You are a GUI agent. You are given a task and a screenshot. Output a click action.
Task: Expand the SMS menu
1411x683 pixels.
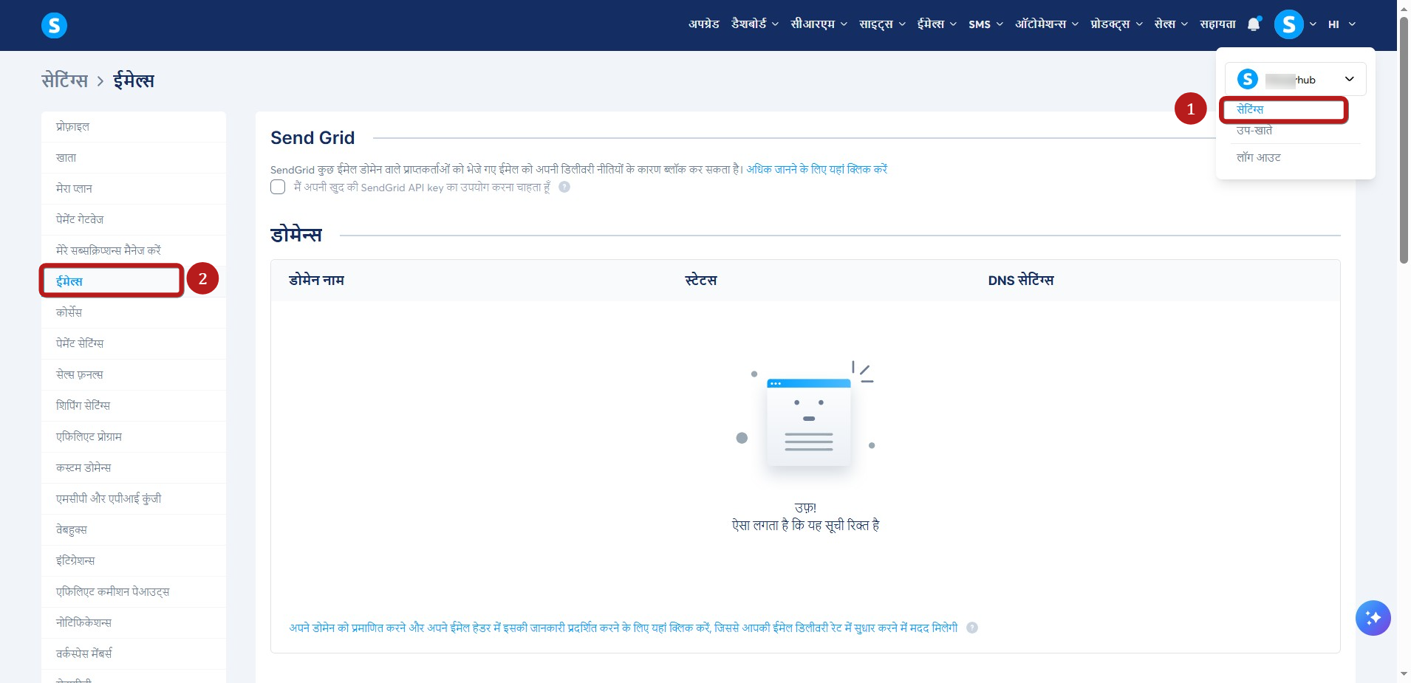(986, 24)
